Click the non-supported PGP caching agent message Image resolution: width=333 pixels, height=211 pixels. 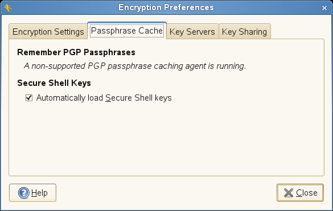coord(135,66)
